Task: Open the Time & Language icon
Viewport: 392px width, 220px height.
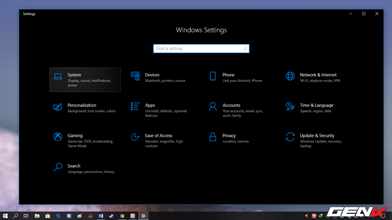Action: click(290, 106)
